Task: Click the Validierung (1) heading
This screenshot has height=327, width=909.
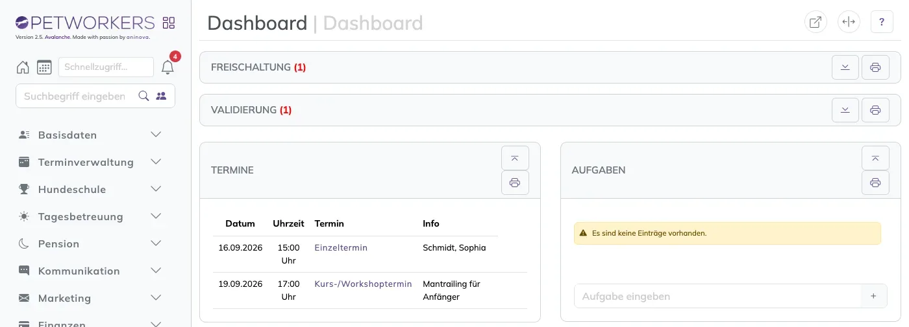Action: click(x=251, y=110)
